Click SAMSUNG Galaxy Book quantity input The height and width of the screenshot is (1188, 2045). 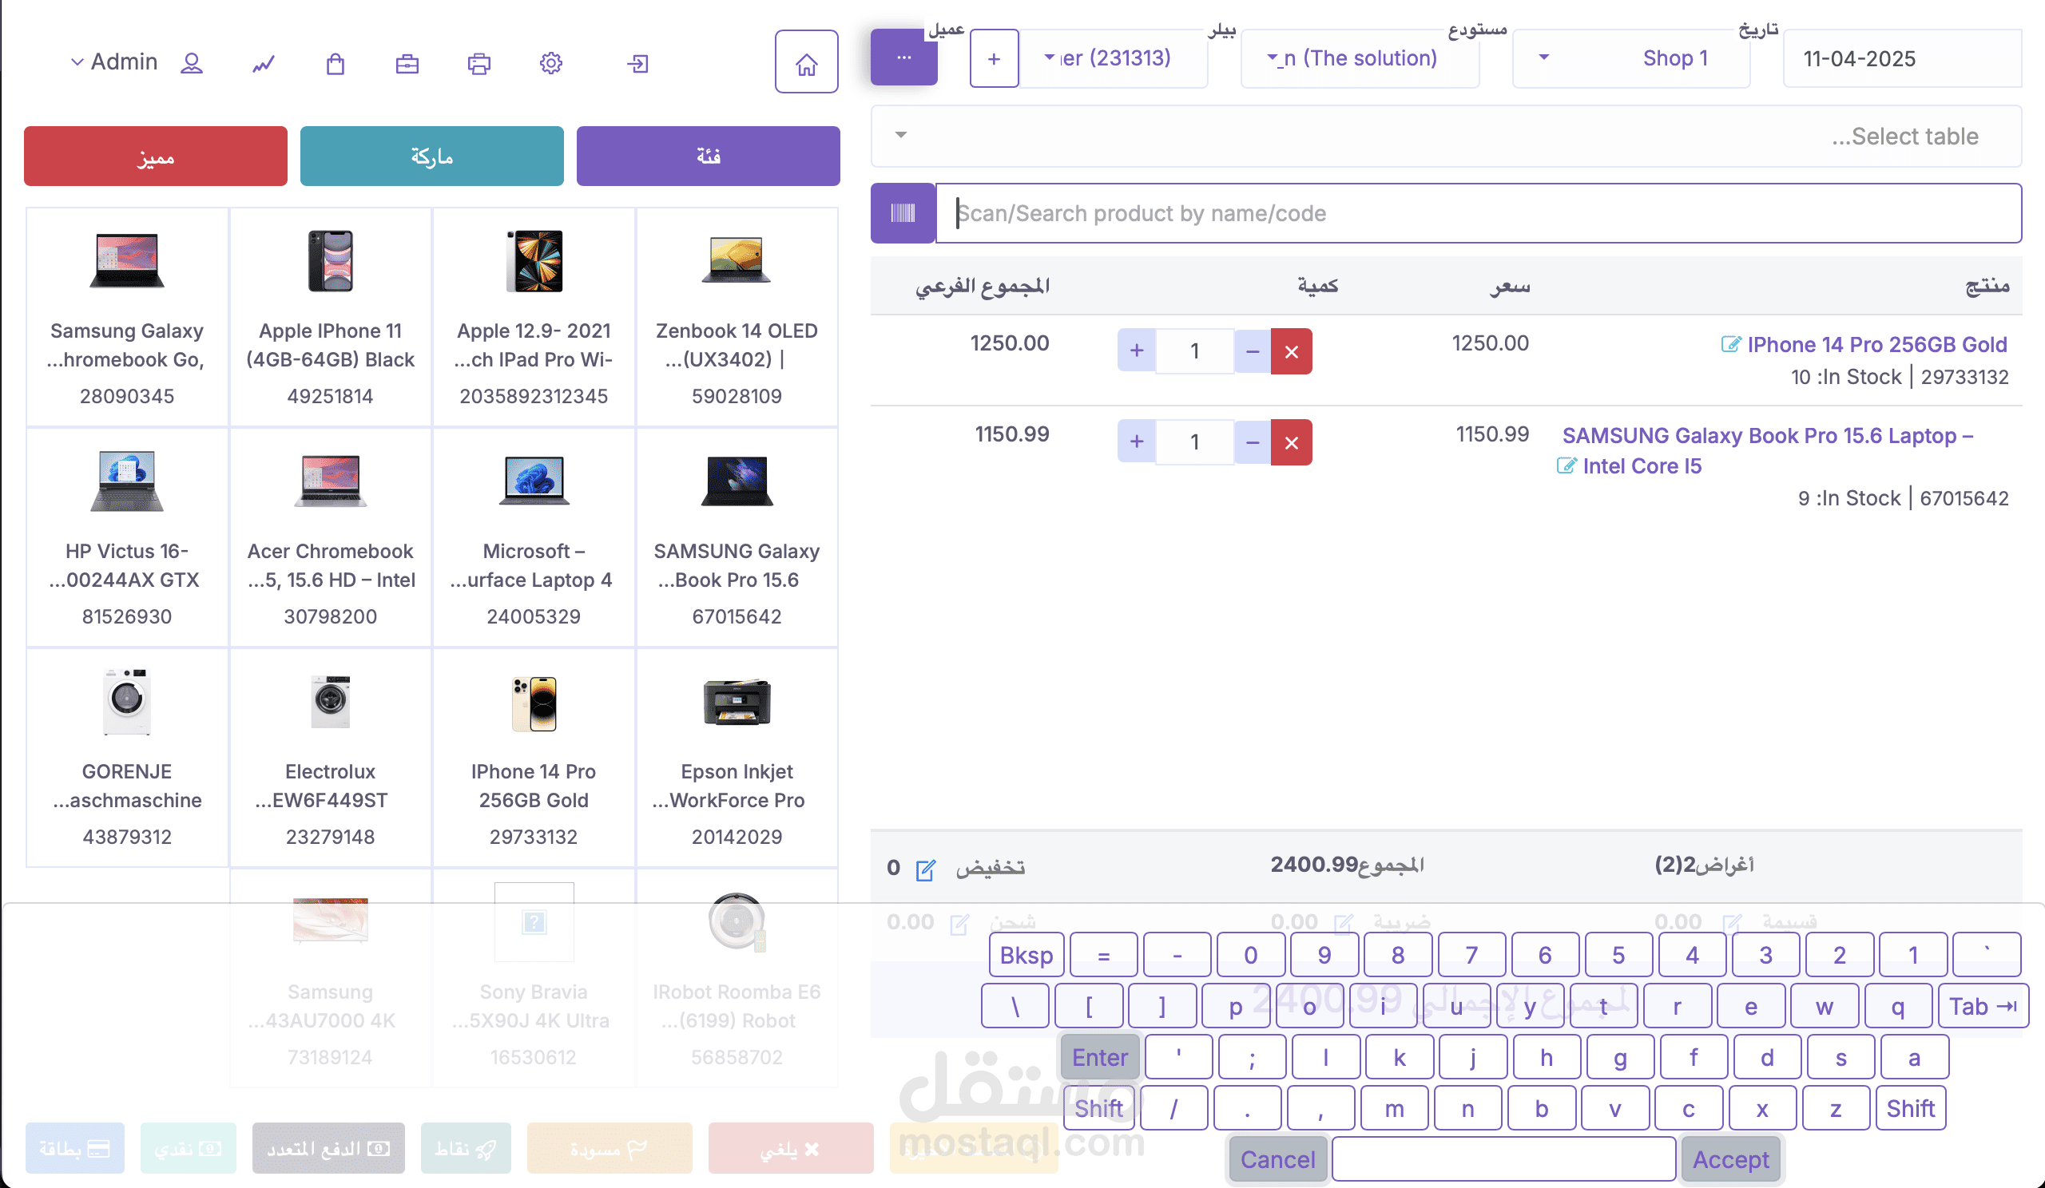[1194, 442]
